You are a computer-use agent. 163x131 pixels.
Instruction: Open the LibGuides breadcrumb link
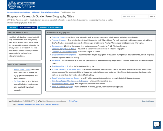click(x=35, y=12)
